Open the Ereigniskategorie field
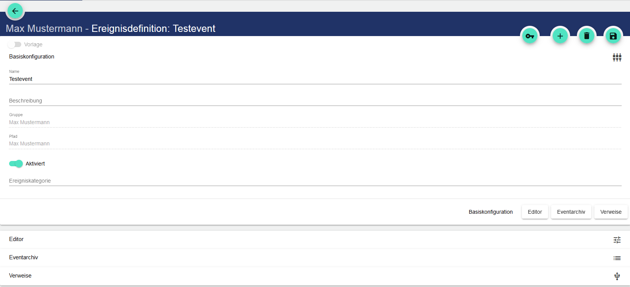Image resolution: width=630 pixels, height=287 pixels. tap(315, 181)
